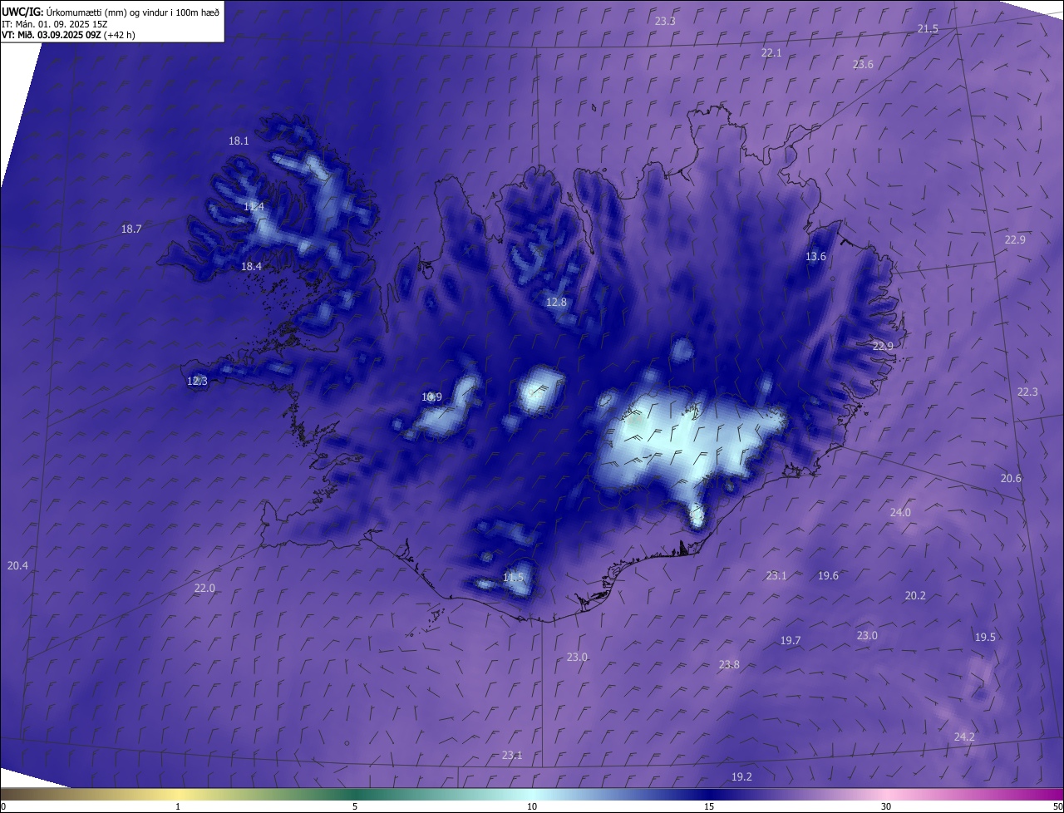1064x813 pixels.
Task: Click the 24.2 value on the map
Action: pyautogui.click(x=964, y=737)
